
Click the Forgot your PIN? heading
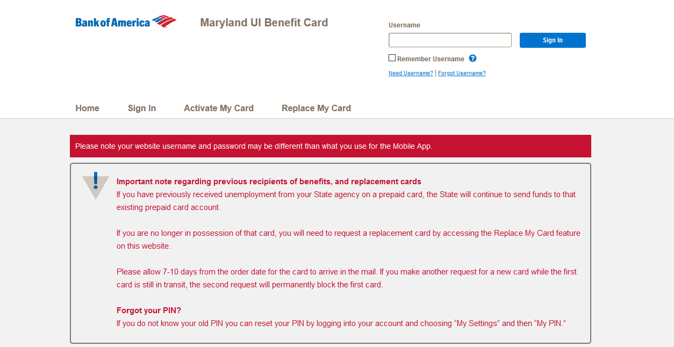click(149, 310)
